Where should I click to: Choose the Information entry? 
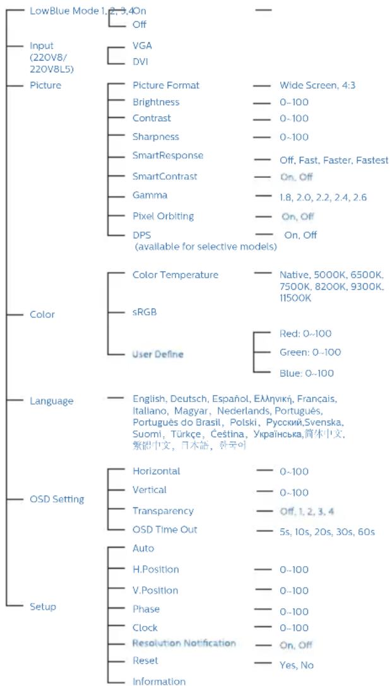point(159,681)
